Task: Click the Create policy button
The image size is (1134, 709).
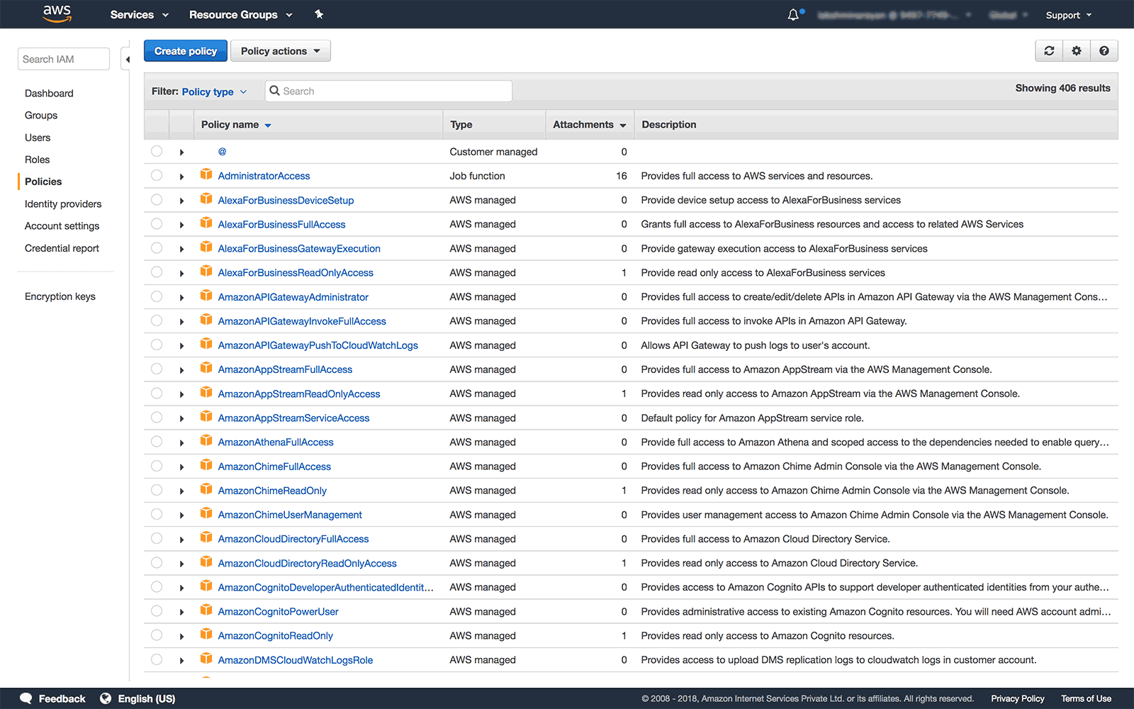Action: click(x=185, y=50)
